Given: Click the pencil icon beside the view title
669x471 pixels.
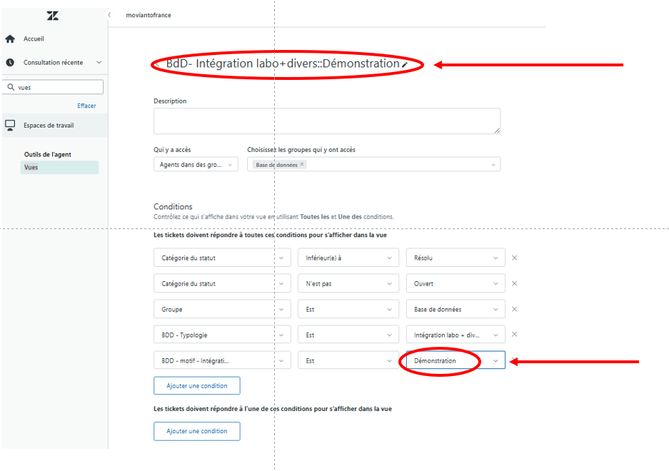Looking at the screenshot, I should 405,64.
